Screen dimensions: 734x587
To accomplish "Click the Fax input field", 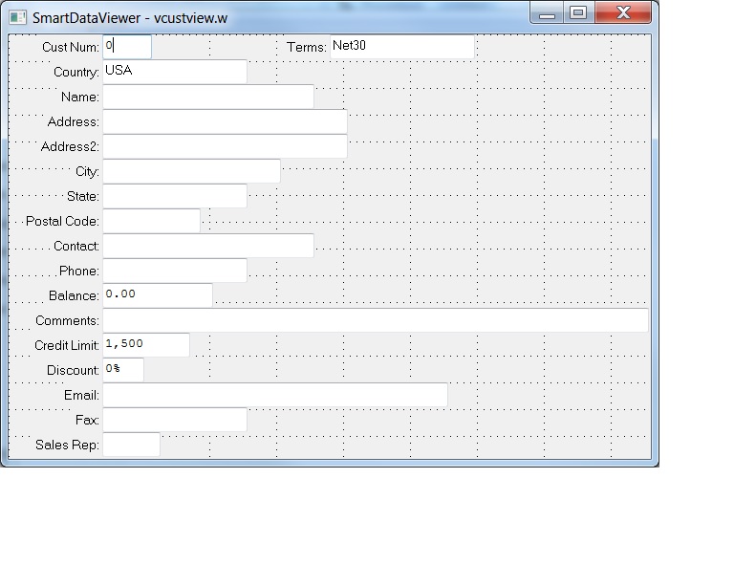I will (x=175, y=420).
